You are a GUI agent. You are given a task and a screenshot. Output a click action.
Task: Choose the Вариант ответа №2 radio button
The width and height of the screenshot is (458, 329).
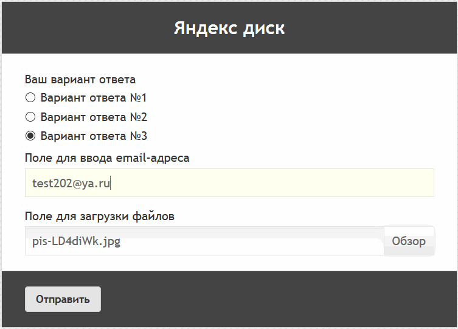point(30,117)
